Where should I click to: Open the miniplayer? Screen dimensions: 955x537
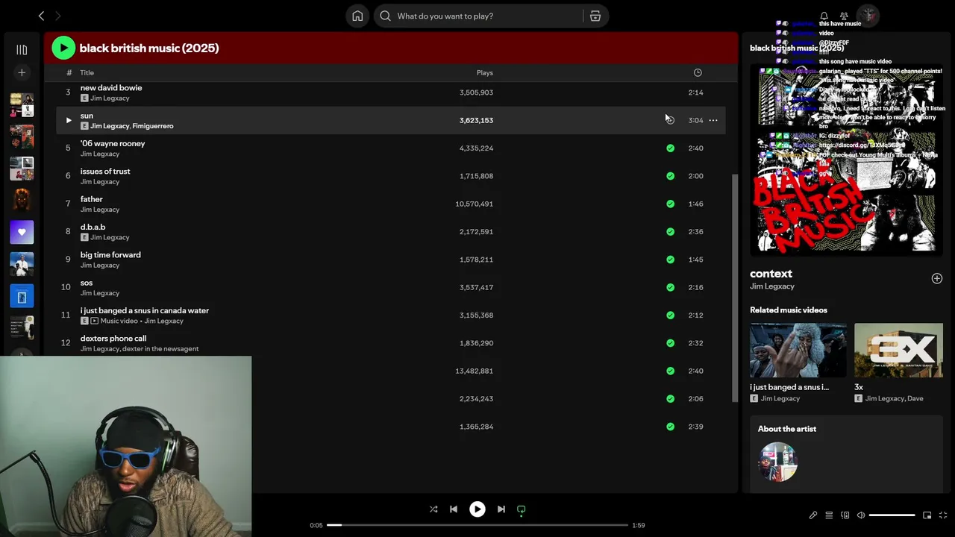click(927, 515)
